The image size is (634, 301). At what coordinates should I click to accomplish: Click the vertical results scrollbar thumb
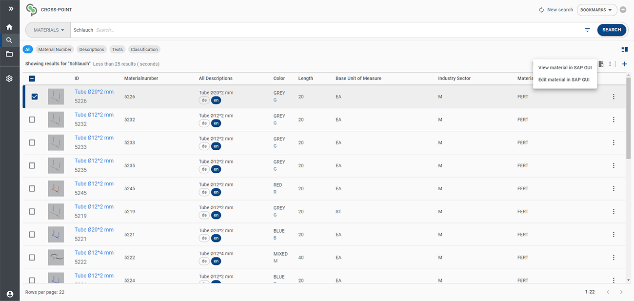tap(629, 119)
